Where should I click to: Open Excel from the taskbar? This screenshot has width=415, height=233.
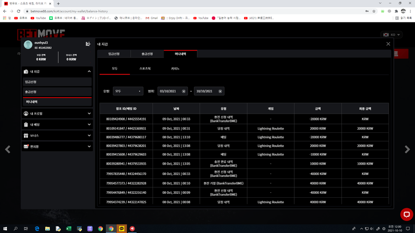[69, 229]
